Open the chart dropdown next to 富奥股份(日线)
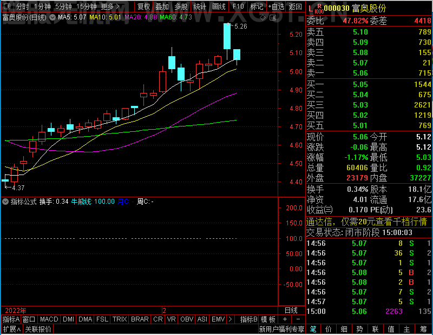The width and height of the screenshot is (433, 335). point(53,17)
